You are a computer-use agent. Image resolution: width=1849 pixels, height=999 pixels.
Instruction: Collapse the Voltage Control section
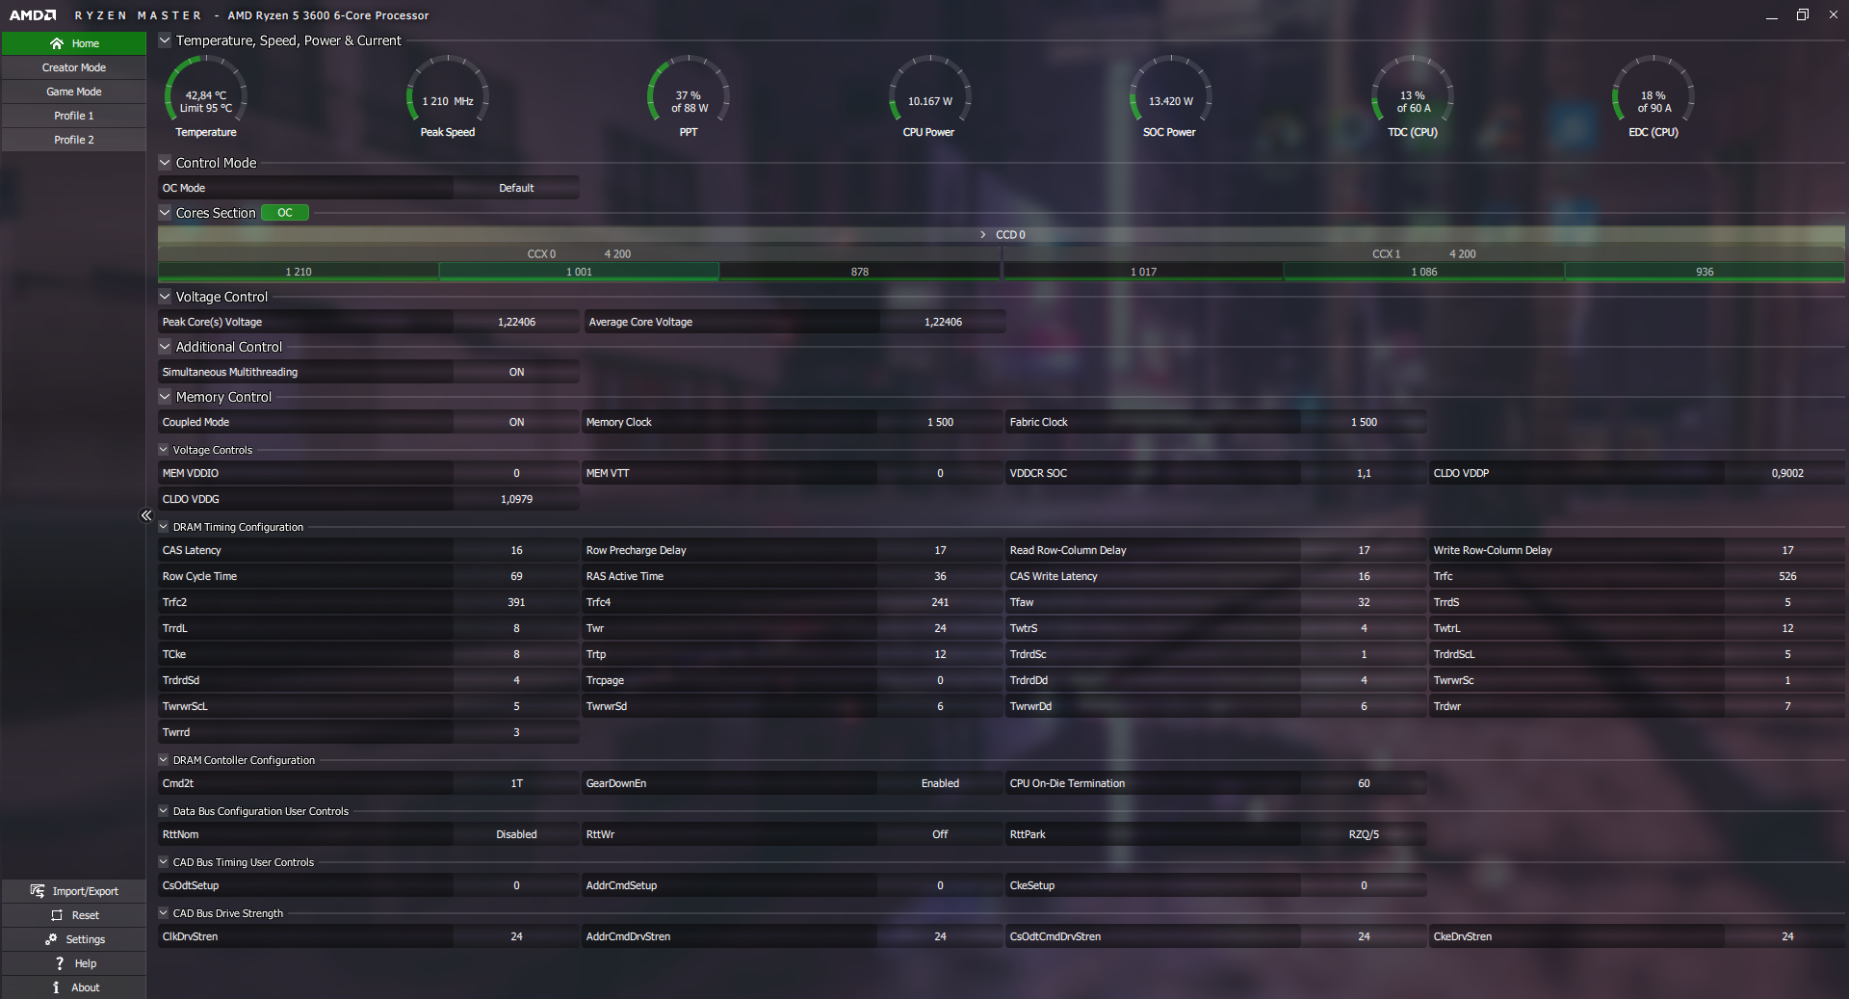tap(165, 297)
